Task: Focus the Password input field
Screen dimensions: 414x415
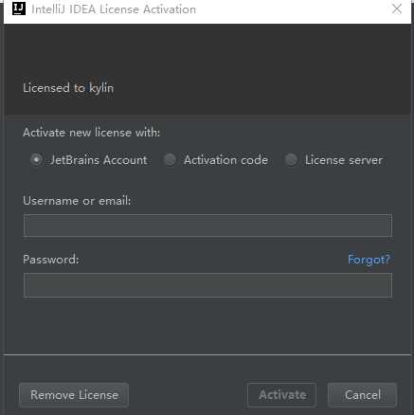Action: point(207,285)
